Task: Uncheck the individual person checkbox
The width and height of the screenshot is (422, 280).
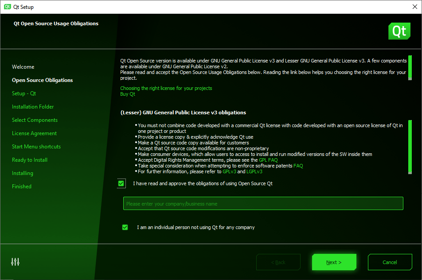Action: point(125,227)
